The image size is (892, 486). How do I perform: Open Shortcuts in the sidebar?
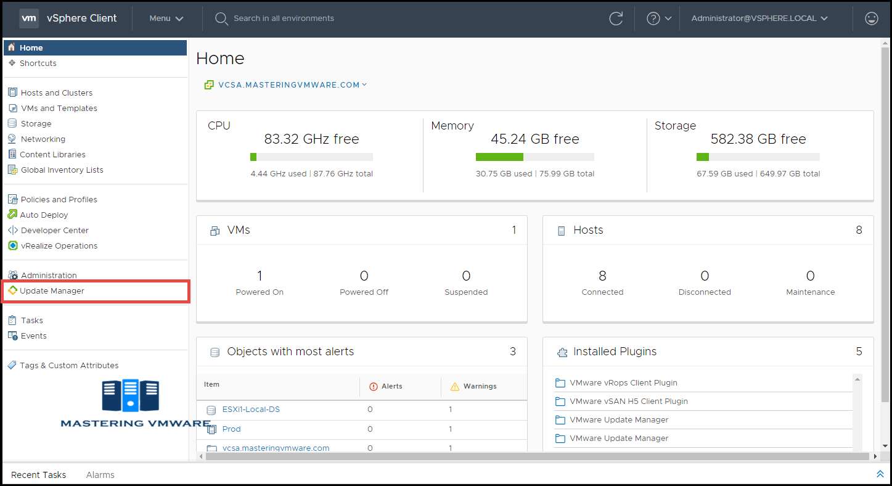(38, 63)
